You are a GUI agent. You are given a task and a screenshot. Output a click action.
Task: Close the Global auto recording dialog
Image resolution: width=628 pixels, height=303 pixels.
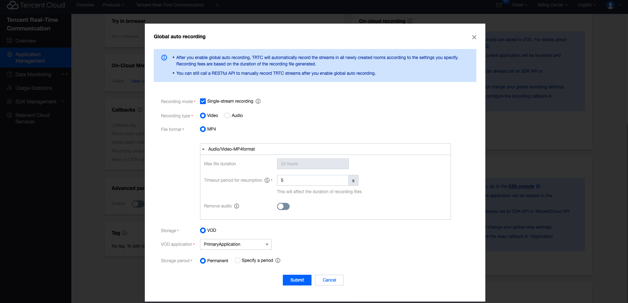coord(474,37)
